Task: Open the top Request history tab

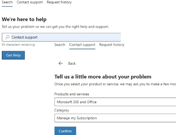Action: [x=59, y=2]
